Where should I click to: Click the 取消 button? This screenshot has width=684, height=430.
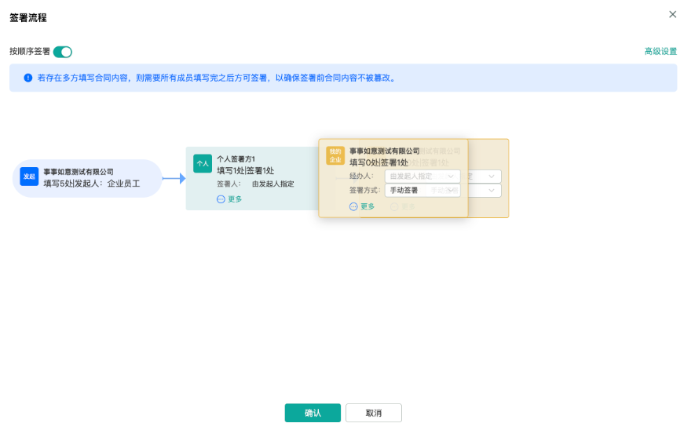(x=373, y=413)
